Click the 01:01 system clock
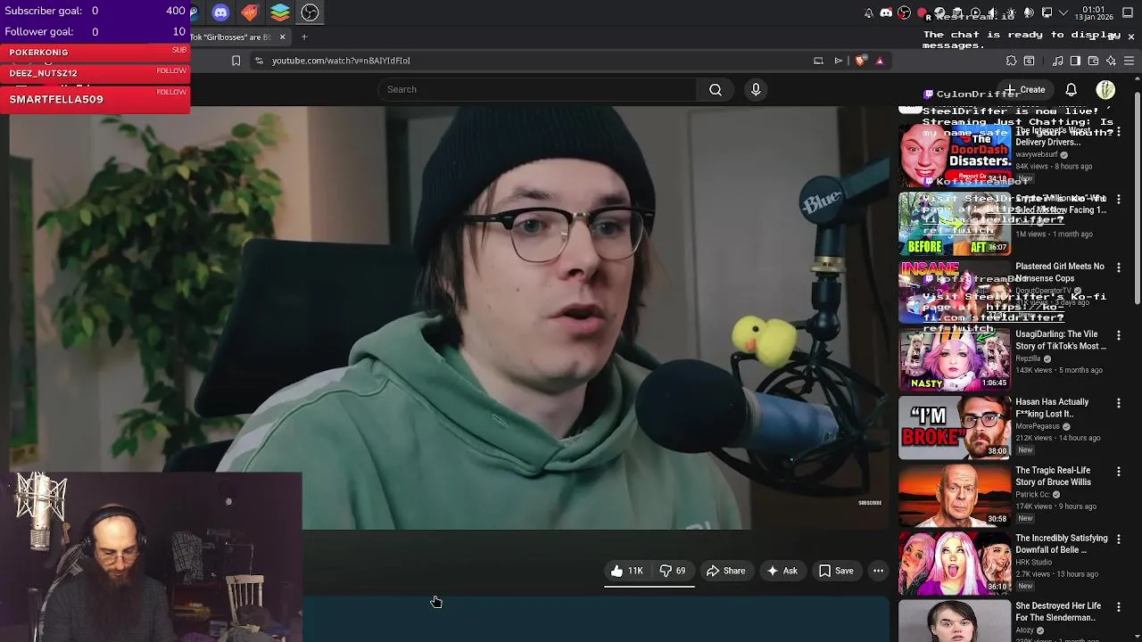 [x=1094, y=12]
